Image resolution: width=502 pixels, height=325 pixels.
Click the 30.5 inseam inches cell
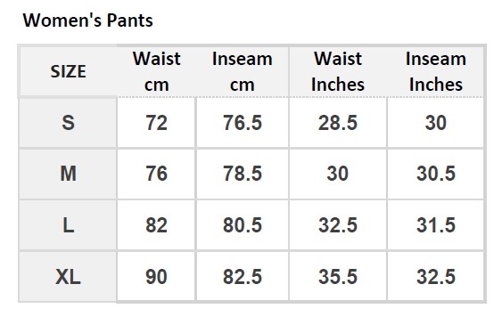coord(436,174)
